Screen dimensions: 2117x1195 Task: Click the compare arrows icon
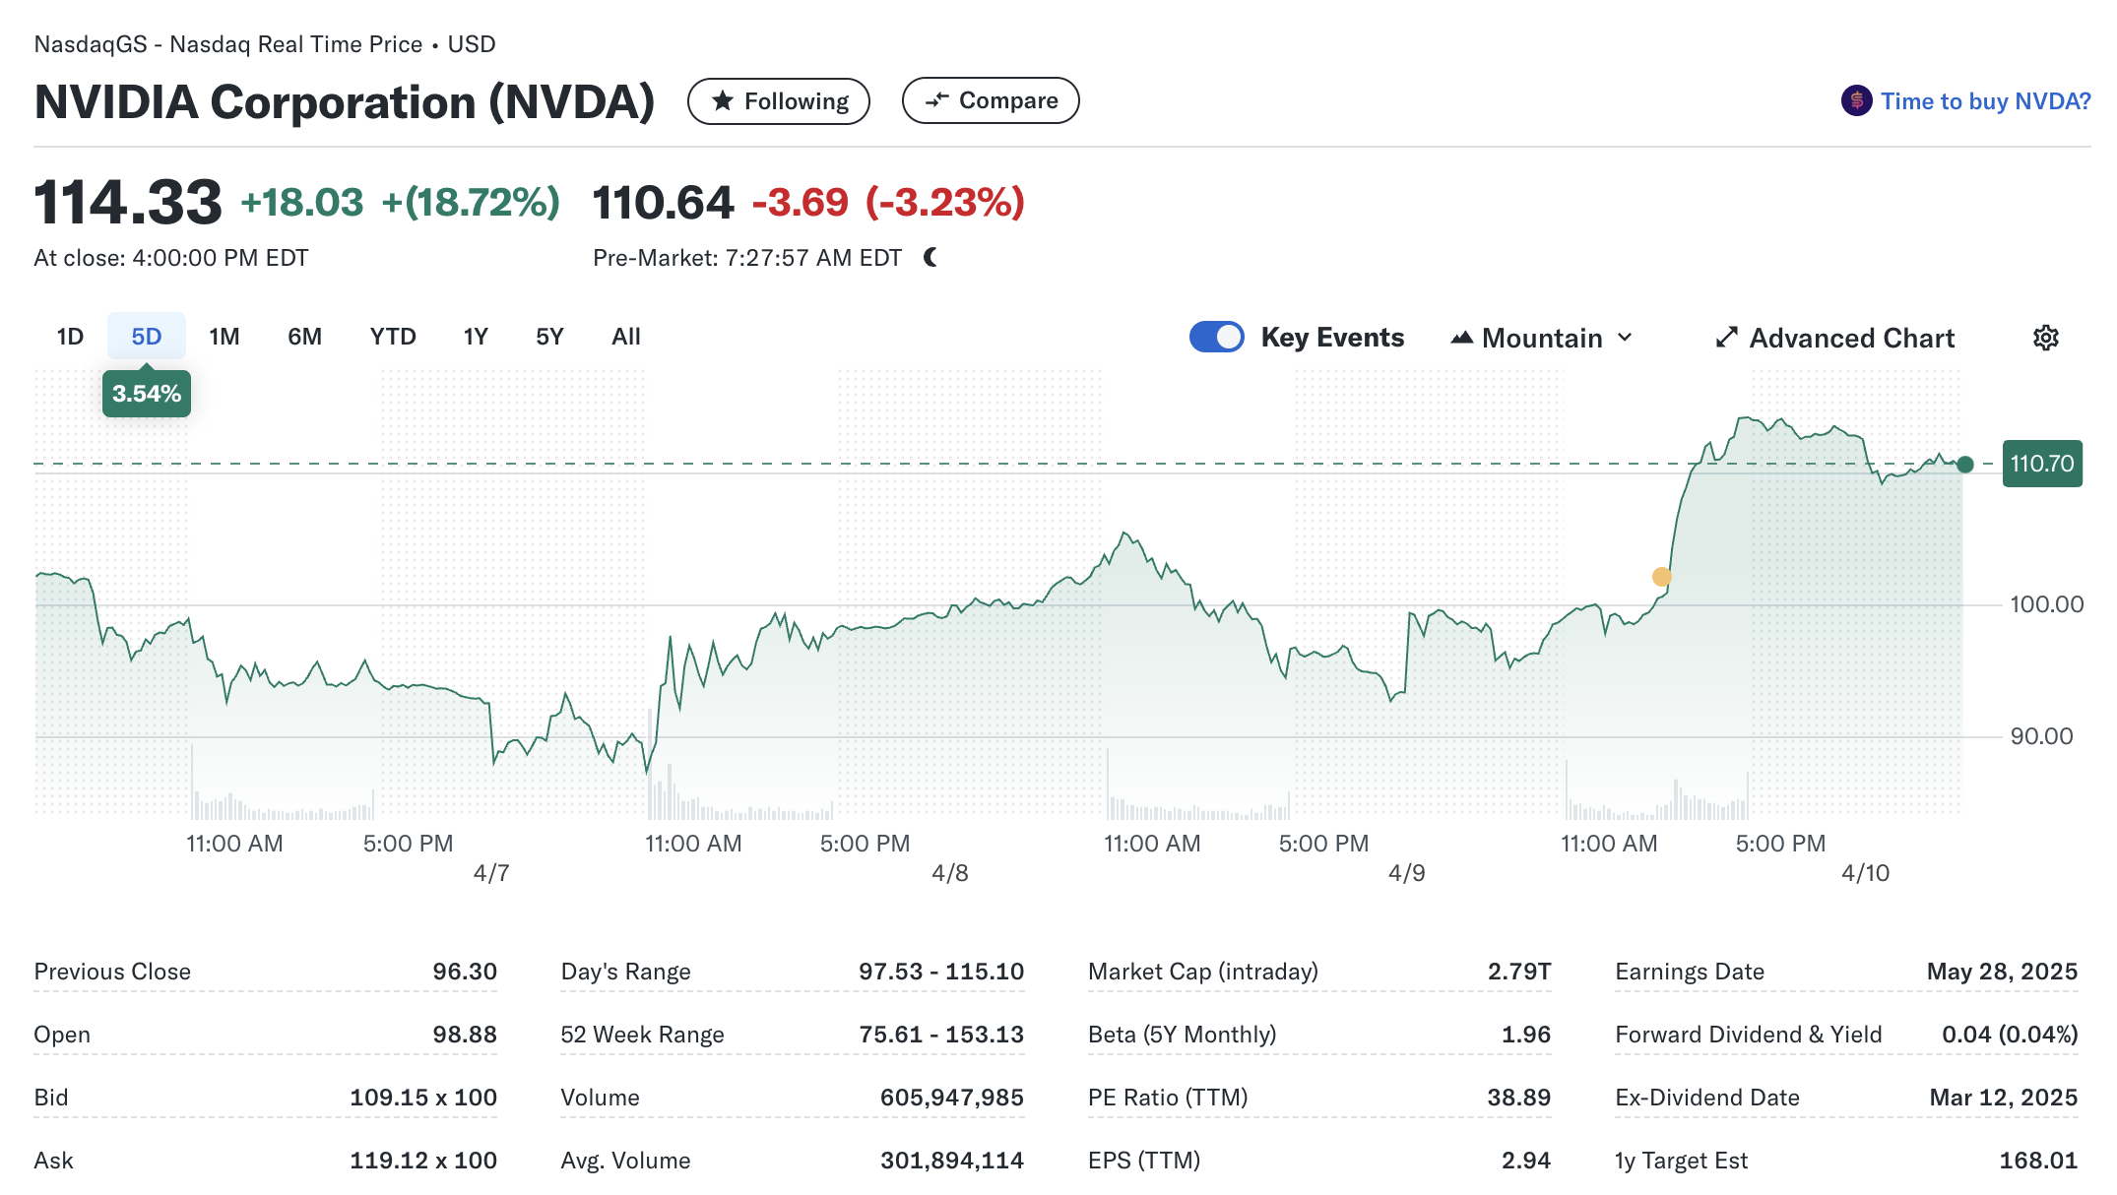936,99
